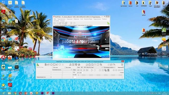Click the play button in the tool window
The image size is (169, 95).
(92, 70)
